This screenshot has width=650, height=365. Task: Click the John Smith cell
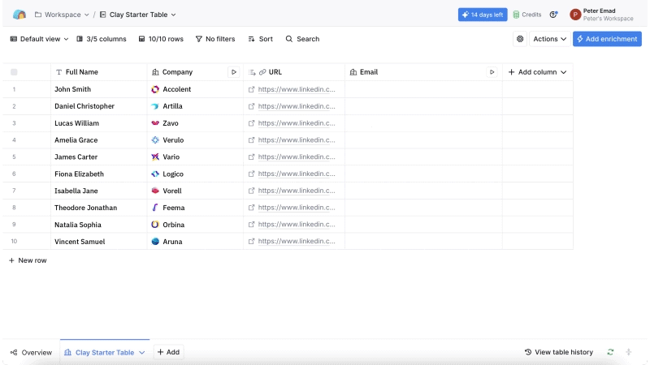pos(98,89)
